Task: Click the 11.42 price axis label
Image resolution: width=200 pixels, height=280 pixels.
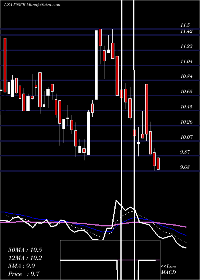Action: tap(186, 32)
